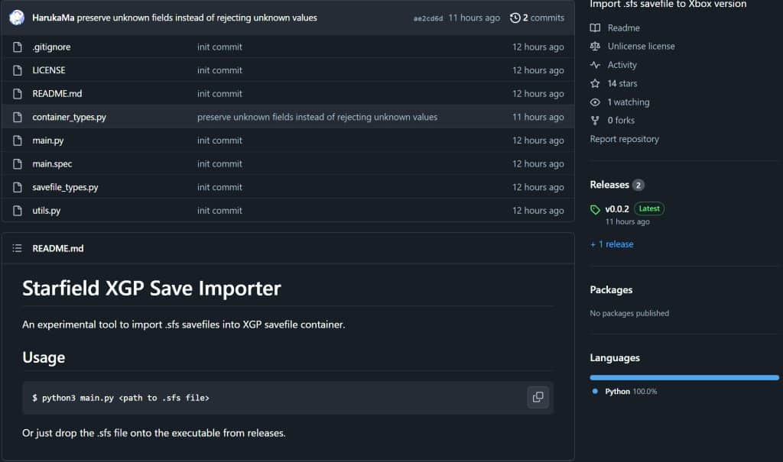Click the Latest release badge
The height and width of the screenshot is (462, 783).
pos(649,208)
